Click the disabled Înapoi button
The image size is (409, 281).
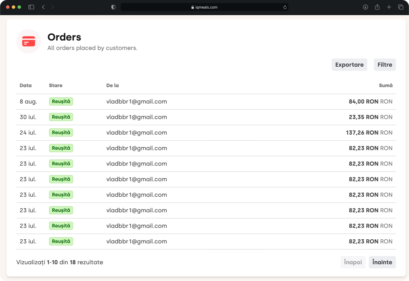click(353, 262)
